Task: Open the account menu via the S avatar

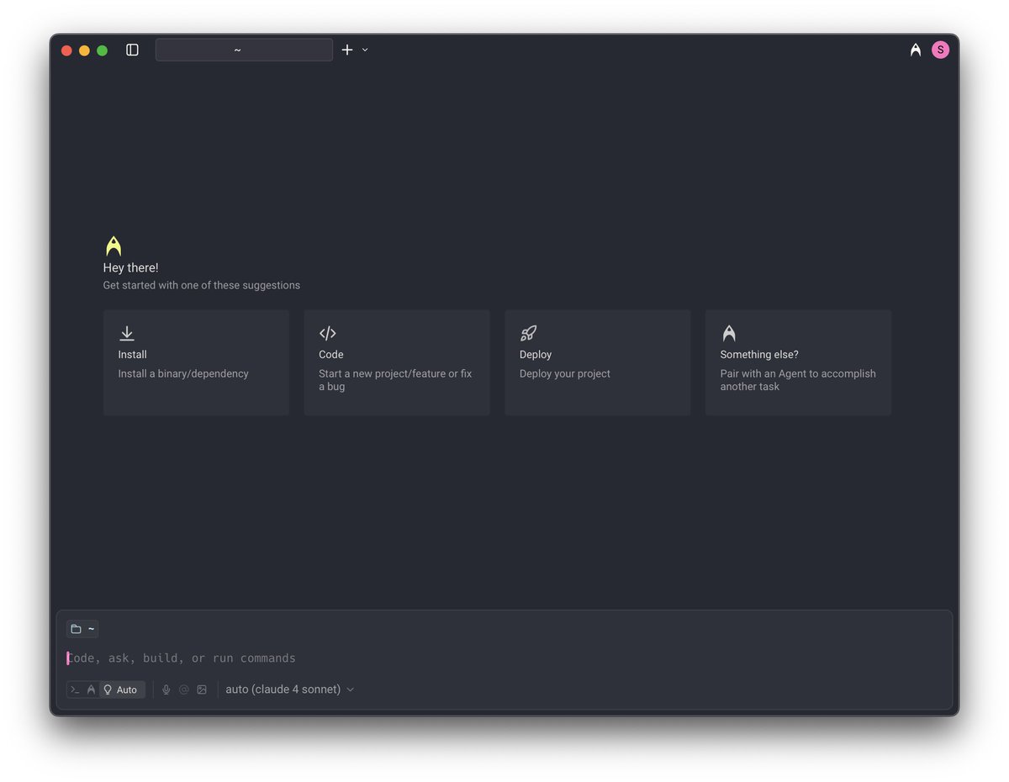Action: coord(940,50)
